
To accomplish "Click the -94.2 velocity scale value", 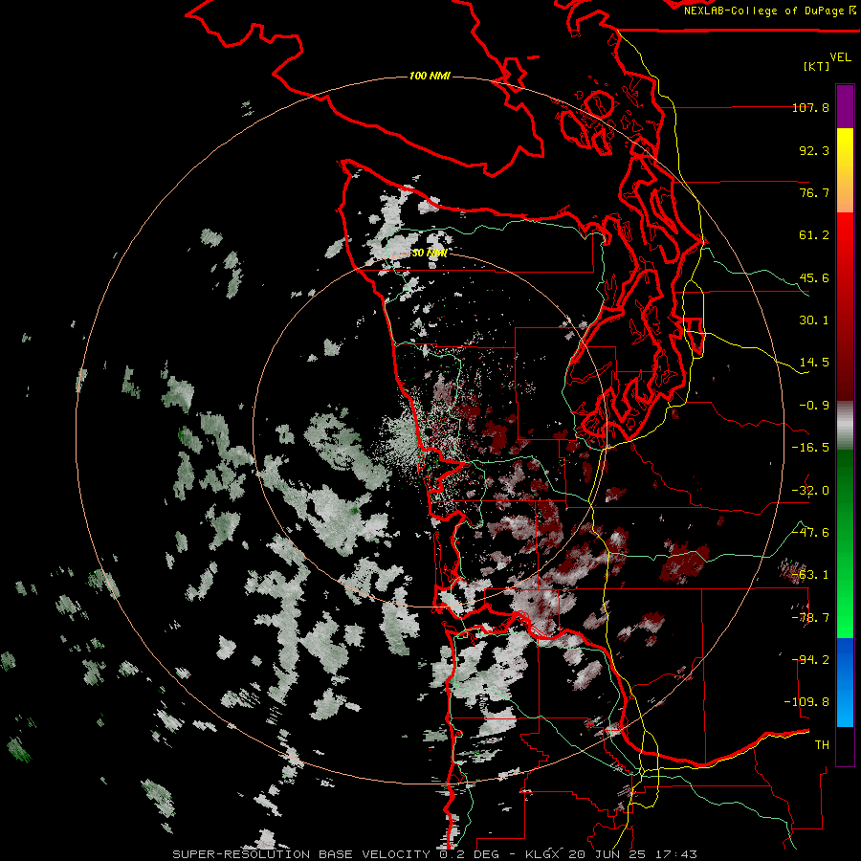I will 810,660.
